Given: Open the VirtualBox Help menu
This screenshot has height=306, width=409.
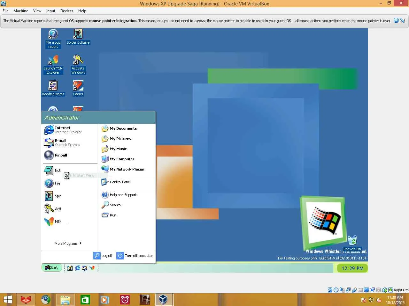Looking at the screenshot, I should point(82,11).
